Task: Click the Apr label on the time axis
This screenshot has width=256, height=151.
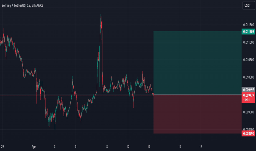Action: click(34, 147)
